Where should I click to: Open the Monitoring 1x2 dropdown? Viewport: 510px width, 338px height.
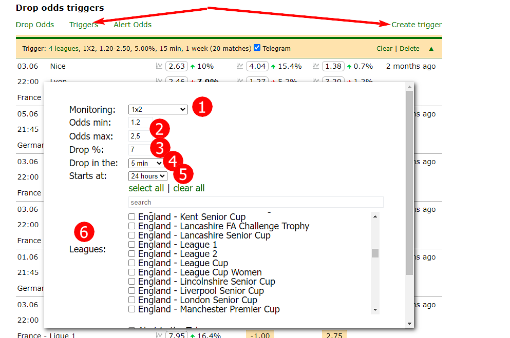tap(158, 109)
